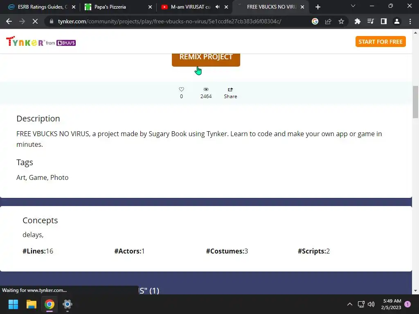
Task: Close the FREE VBUCKS tab
Action: click(302, 7)
